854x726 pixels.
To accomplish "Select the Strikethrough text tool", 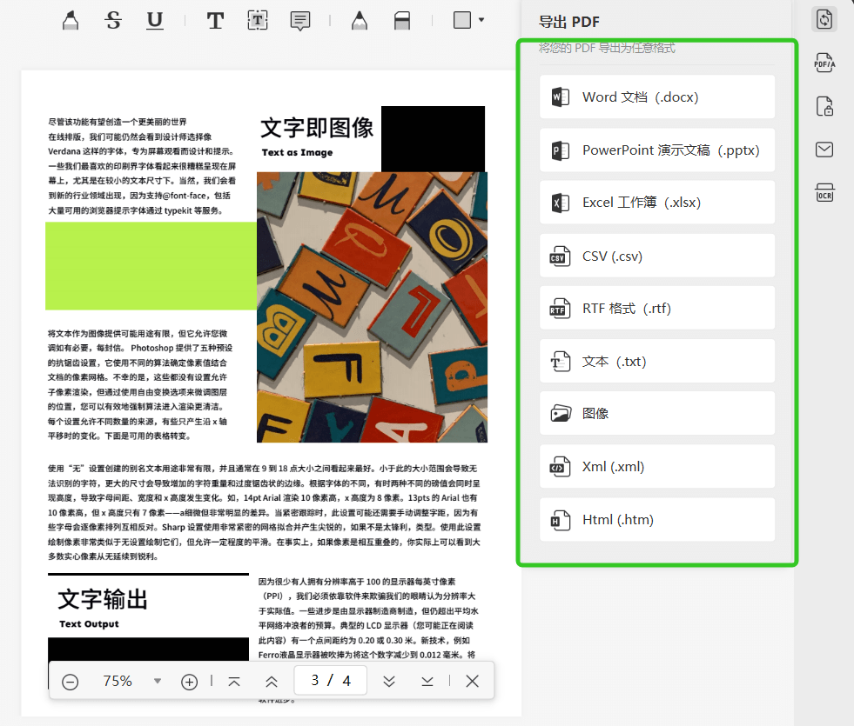I will (x=112, y=19).
